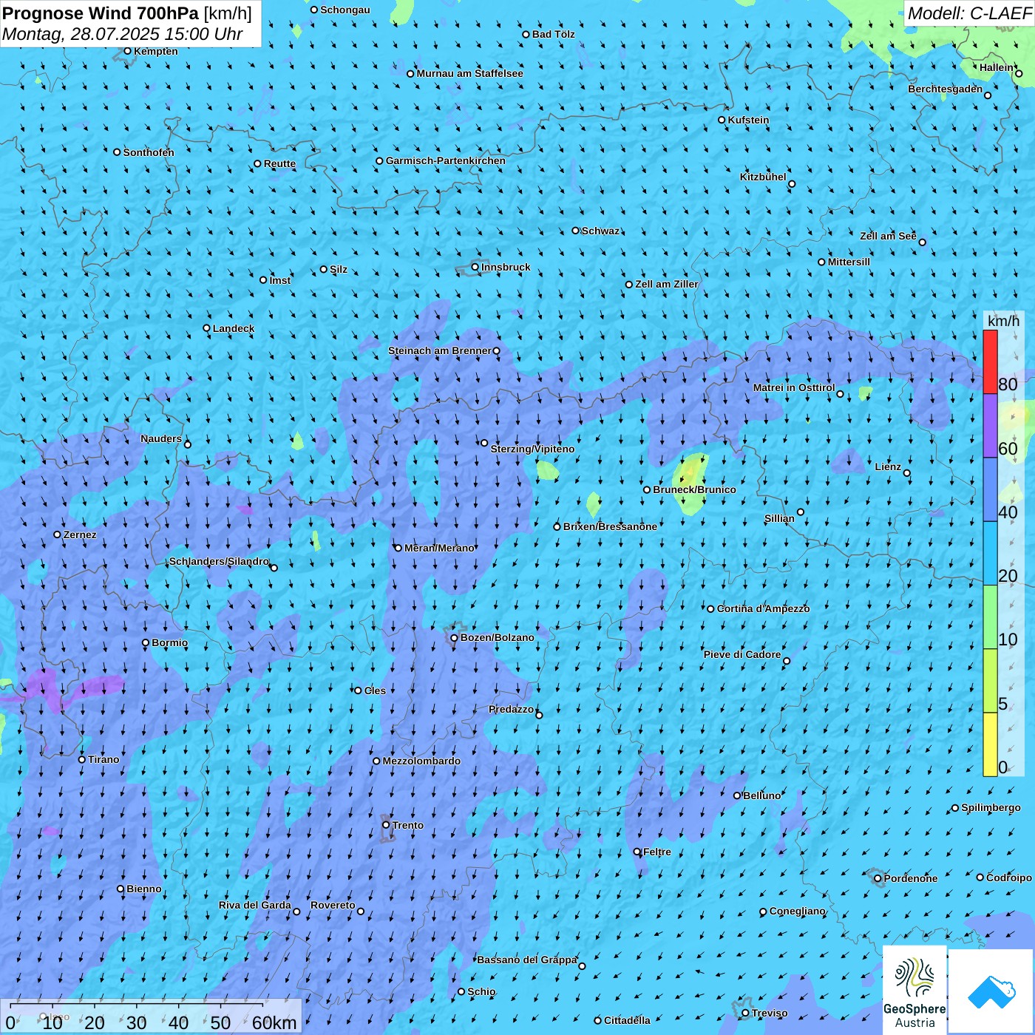Click the 'Steinach am Brenner' label
This screenshot has width=1035, height=1035.
click(440, 350)
